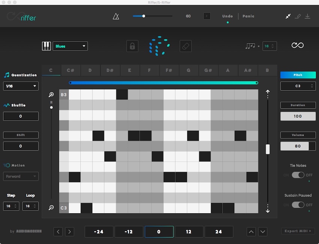Click the up arrow above vertical scrollbar

tap(268, 92)
